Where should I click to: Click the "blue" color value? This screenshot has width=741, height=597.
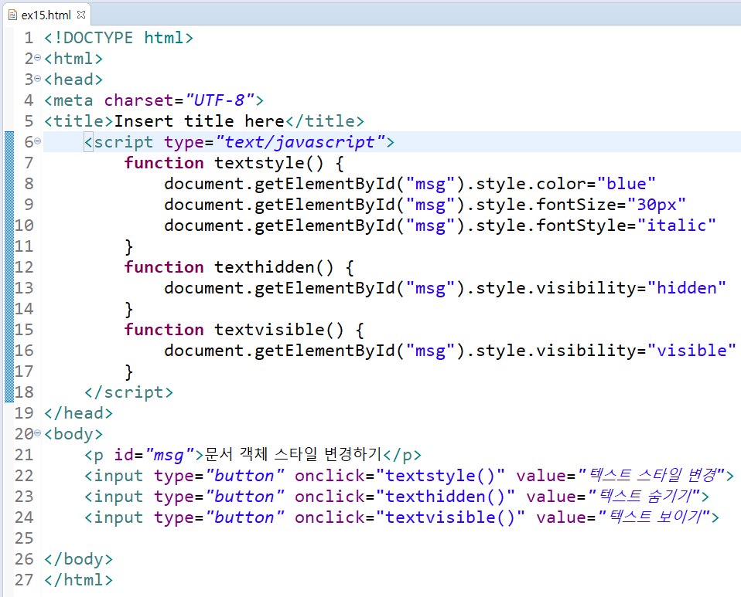click(x=627, y=184)
